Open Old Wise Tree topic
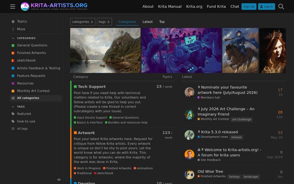 210,171
